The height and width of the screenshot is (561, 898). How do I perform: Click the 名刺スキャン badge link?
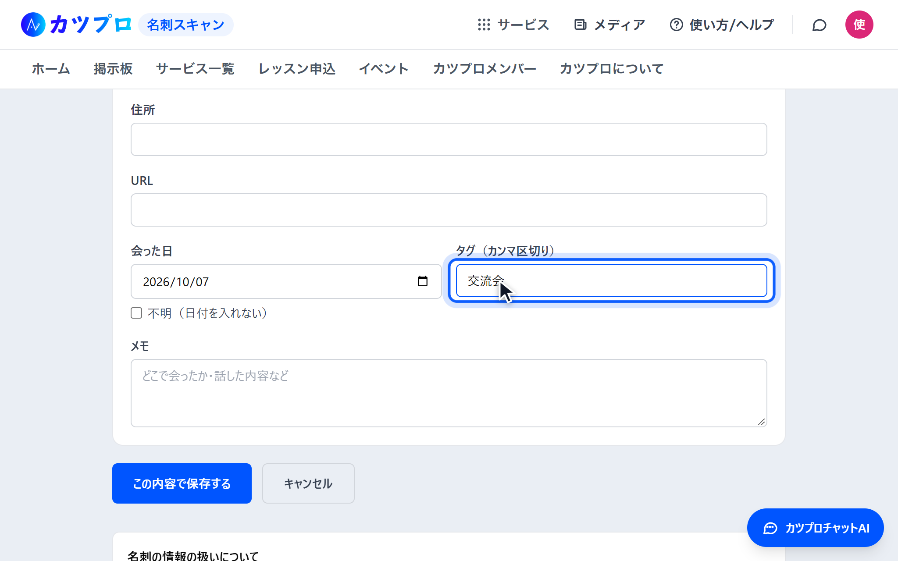point(186,25)
